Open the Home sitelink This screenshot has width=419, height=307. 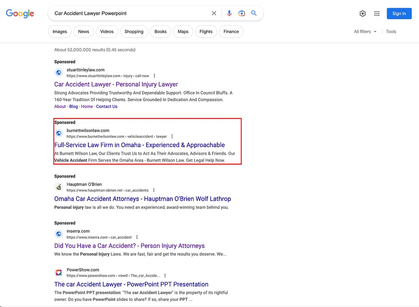87,107
